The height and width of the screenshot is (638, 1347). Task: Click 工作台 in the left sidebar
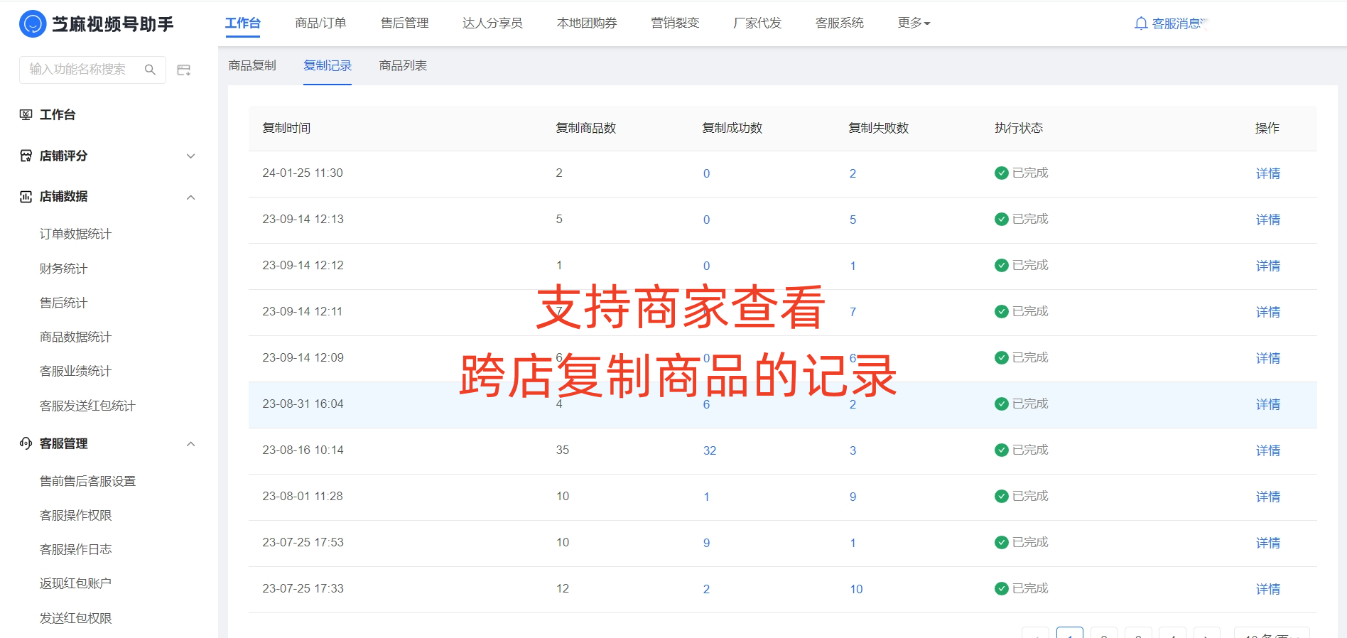tap(58, 114)
